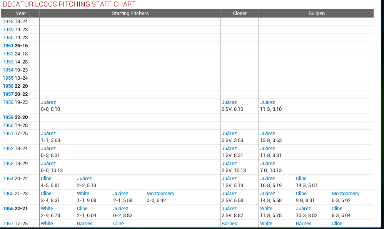Image resolution: width=384 pixels, height=229 pixels.
Task: Click White in the 1965 Starting Pitchers cell
Action: point(83,194)
